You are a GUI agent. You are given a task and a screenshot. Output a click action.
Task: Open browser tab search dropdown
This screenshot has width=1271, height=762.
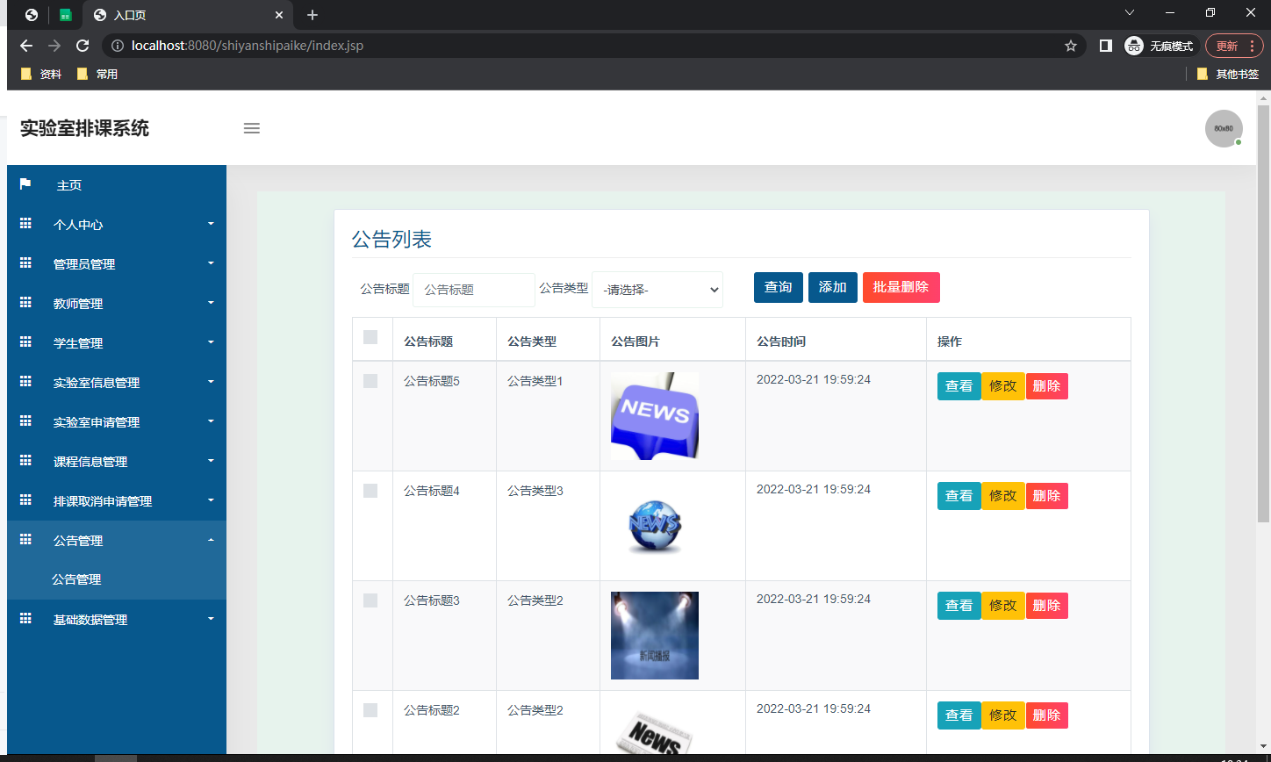1130,12
